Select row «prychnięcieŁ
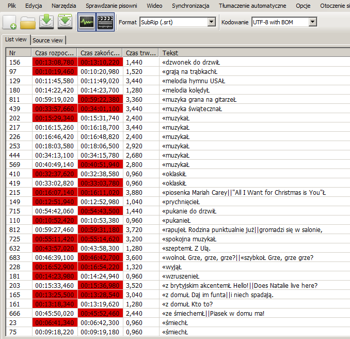This screenshot has width=350, height=339. click(x=178, y=202)
